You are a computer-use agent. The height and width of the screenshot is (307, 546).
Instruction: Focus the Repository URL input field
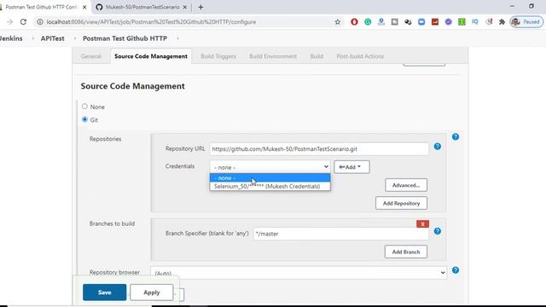point(319,149)
